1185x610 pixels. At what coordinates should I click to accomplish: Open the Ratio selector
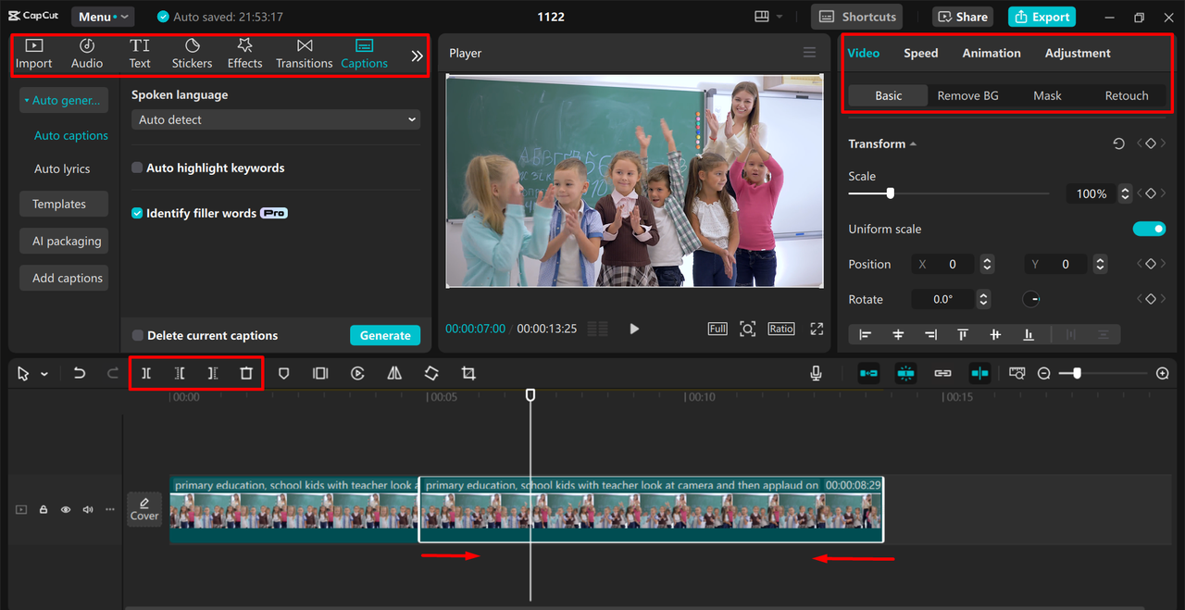781,329
